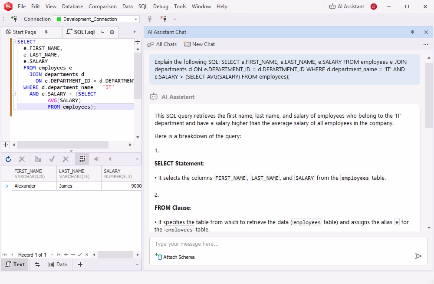Open the Comparison menu
The image size is (434, 284).
click(102, 7)
